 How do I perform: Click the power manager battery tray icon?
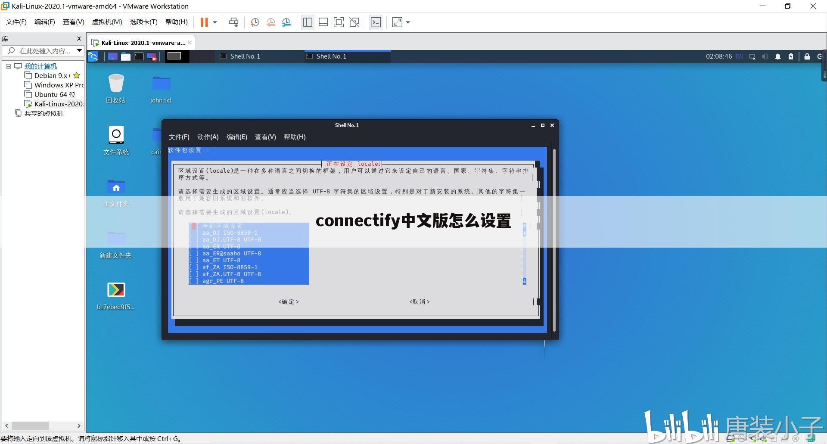click(x=791, y=56)
